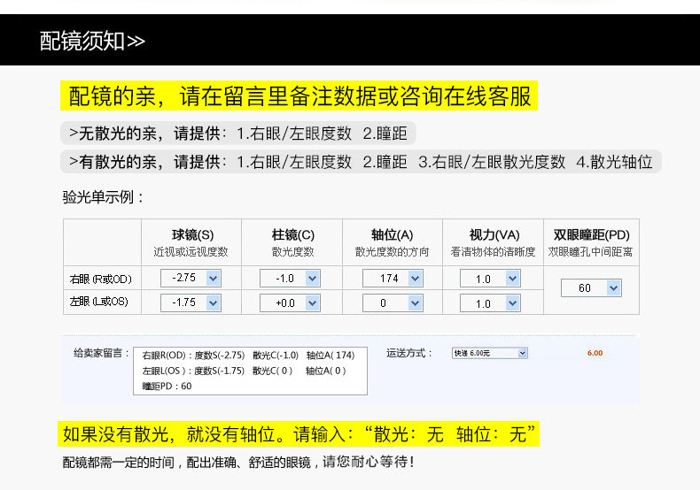Click the 视力(VA) column header
The width and height of the screenshot is (700, 490).
494,234
